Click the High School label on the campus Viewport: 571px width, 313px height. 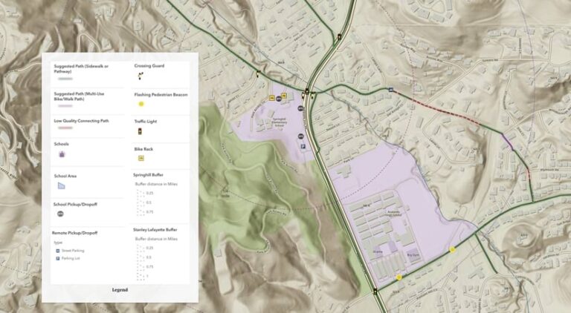[394, 214]
